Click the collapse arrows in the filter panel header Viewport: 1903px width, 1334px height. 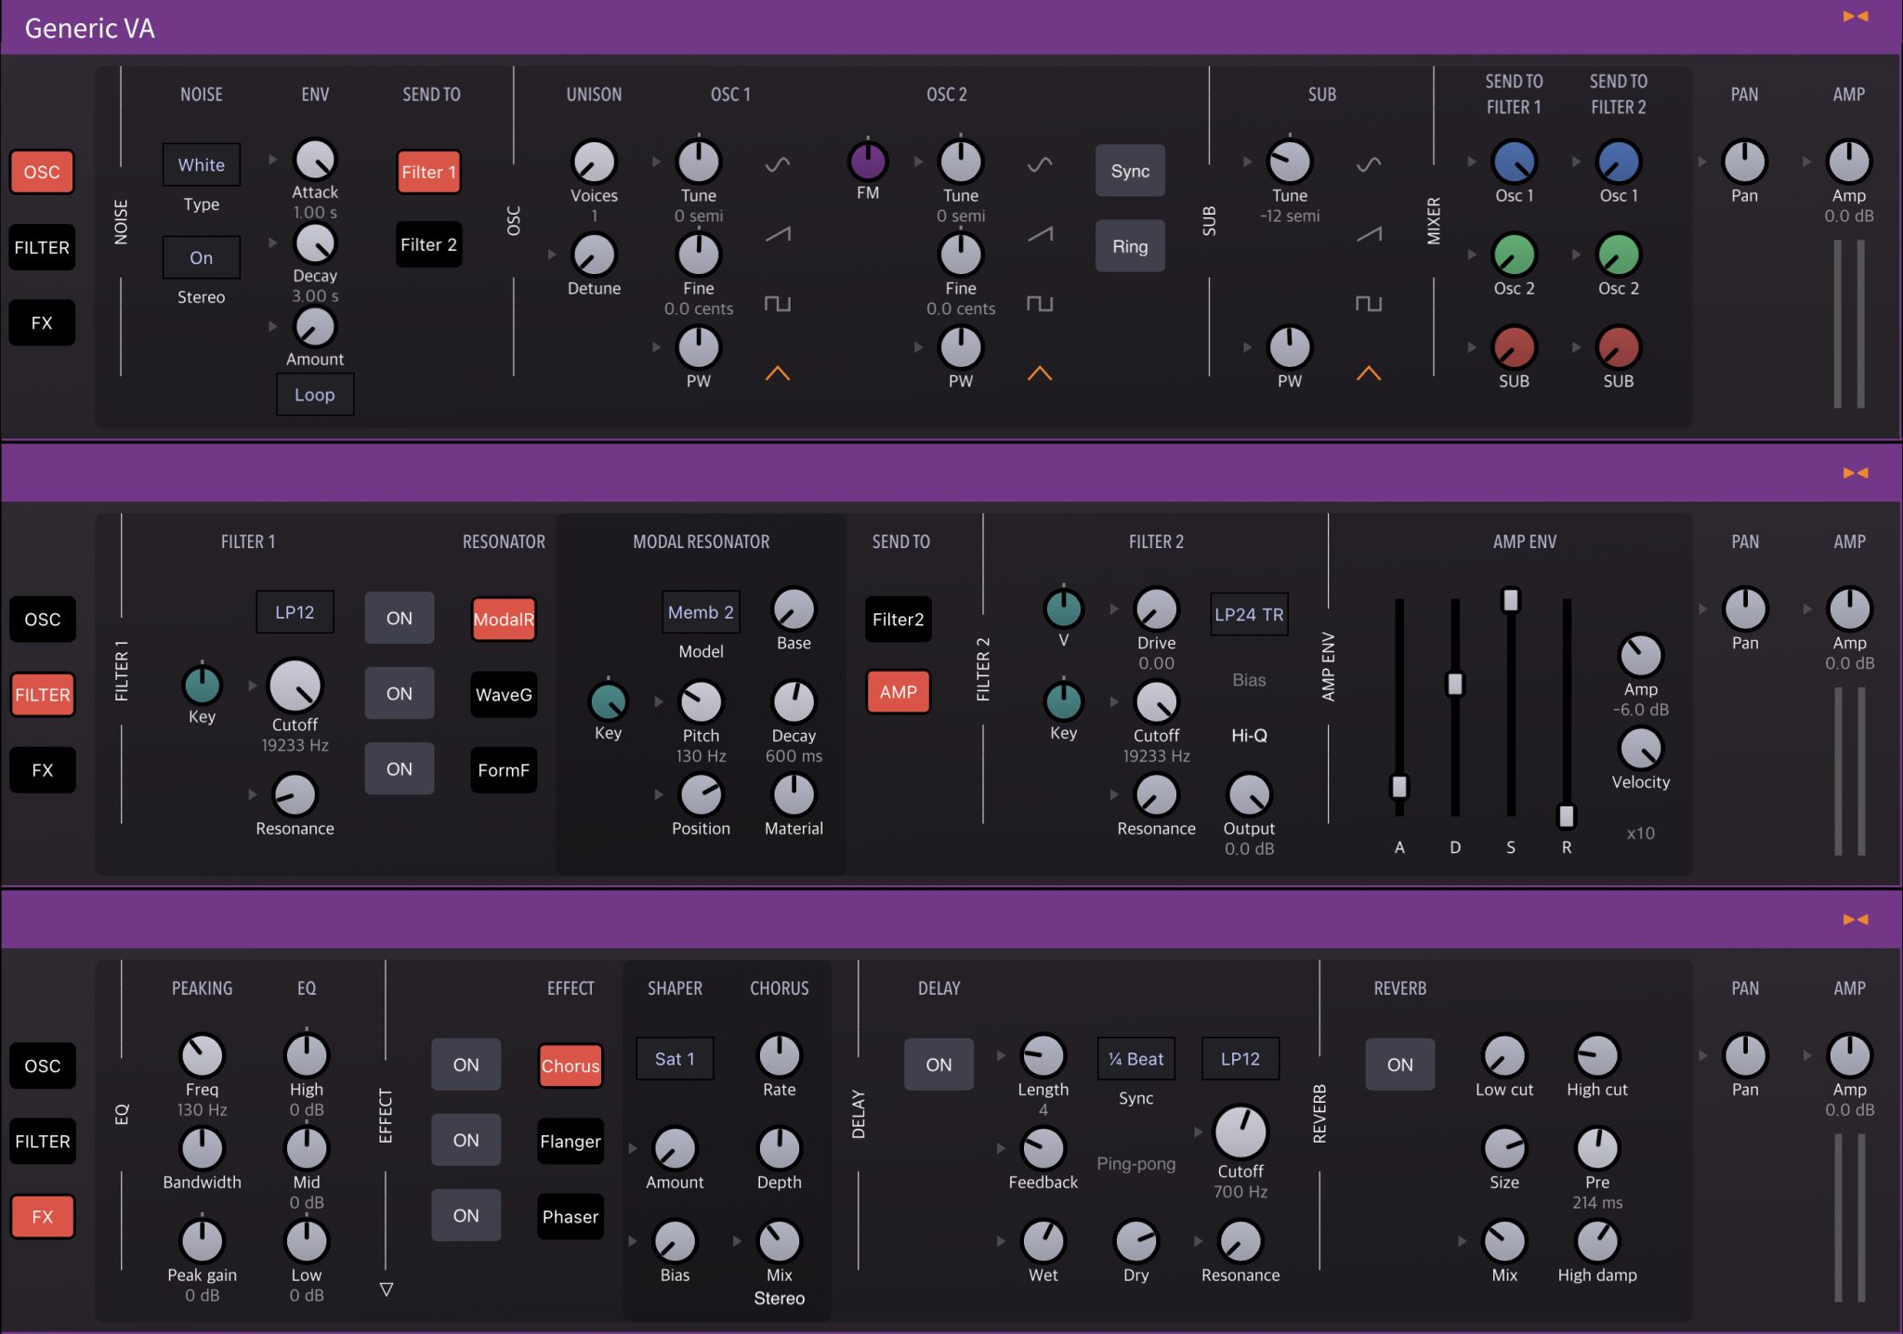1856,473
